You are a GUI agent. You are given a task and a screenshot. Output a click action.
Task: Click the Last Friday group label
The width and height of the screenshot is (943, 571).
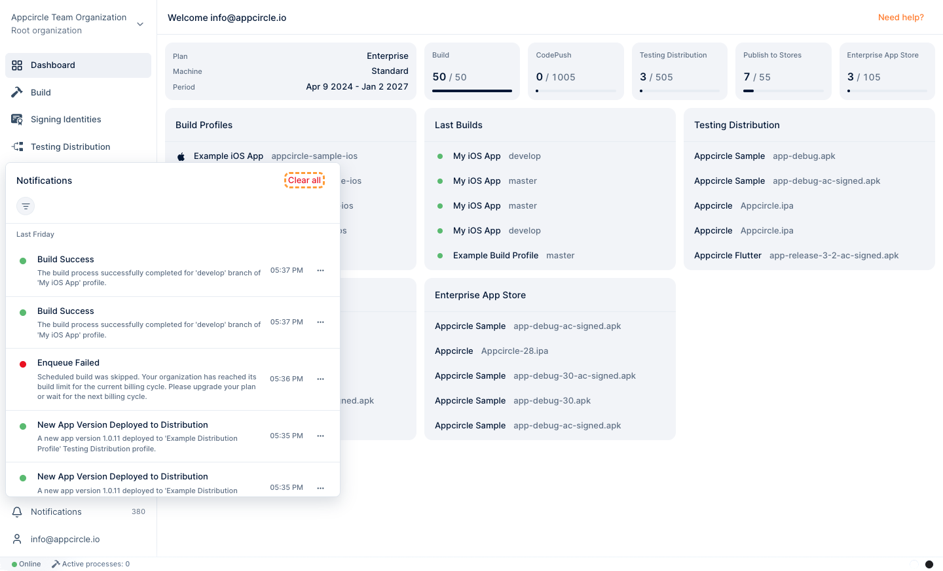click(x=35, y=234)
